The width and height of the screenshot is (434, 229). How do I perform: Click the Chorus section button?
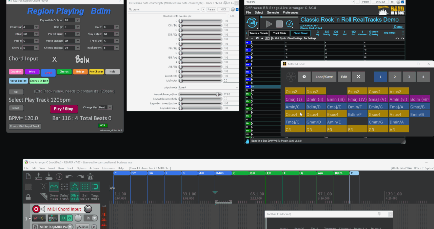[64, 72]
